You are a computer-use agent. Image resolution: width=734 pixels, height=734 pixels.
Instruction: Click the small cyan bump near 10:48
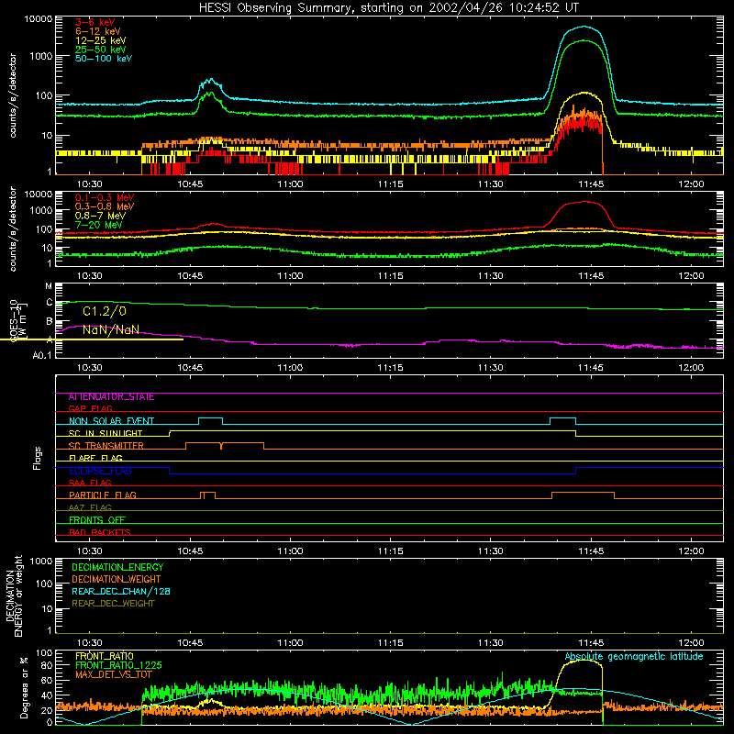click(x=211, y=80)
